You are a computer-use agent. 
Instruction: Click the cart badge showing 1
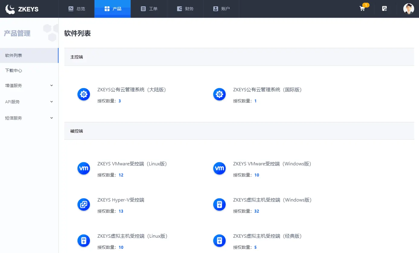(x=366, y=5)
